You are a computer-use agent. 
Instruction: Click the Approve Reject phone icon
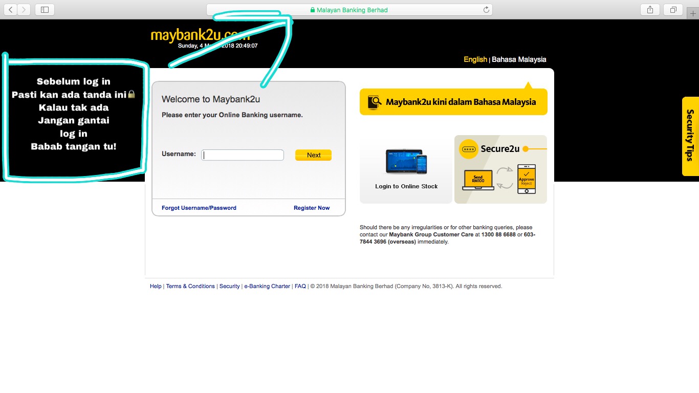tap(527, 179)
